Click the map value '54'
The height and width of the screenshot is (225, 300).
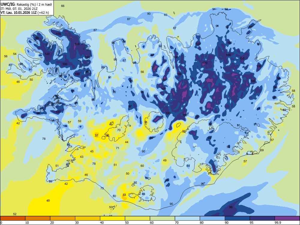[x=15, y=54]
